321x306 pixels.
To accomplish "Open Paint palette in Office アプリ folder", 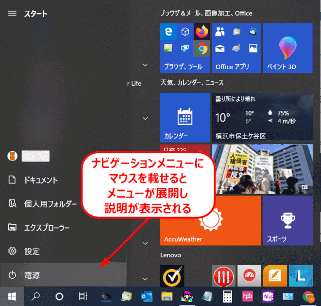I will 236,48.
